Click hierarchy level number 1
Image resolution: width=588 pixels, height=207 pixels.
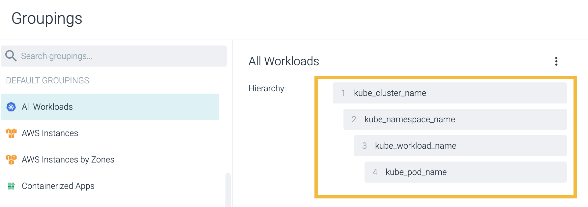[343, 93]
